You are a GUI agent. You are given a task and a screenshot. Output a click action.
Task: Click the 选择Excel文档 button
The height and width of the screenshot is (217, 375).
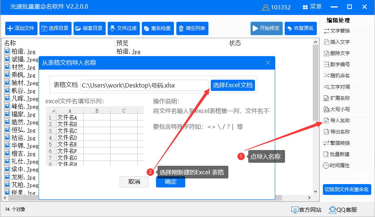click(x=233, y=85)
